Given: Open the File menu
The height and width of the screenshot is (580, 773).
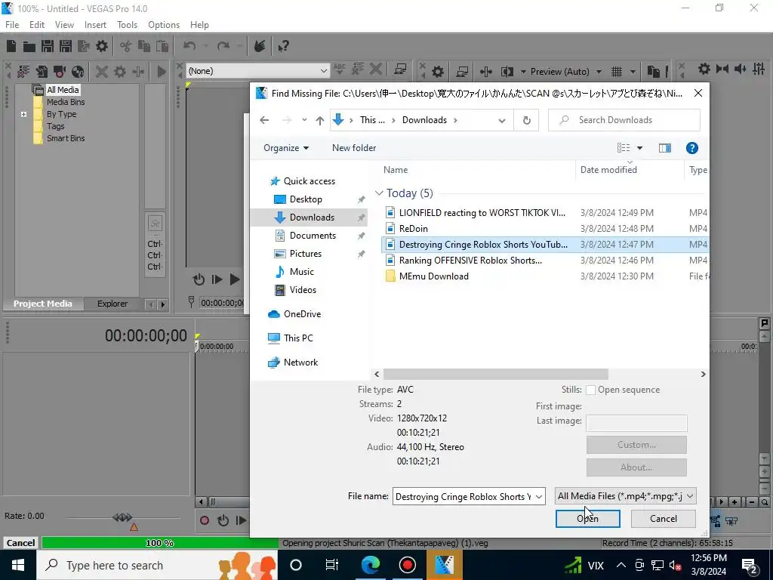Looking at the screenshot, I should click(12, 25).
